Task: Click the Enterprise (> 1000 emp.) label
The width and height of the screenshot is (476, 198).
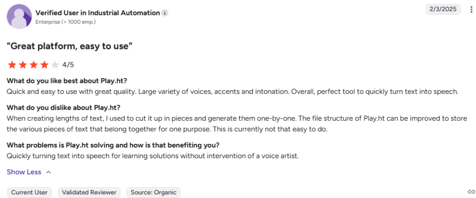Action: [x=66, y=22]
